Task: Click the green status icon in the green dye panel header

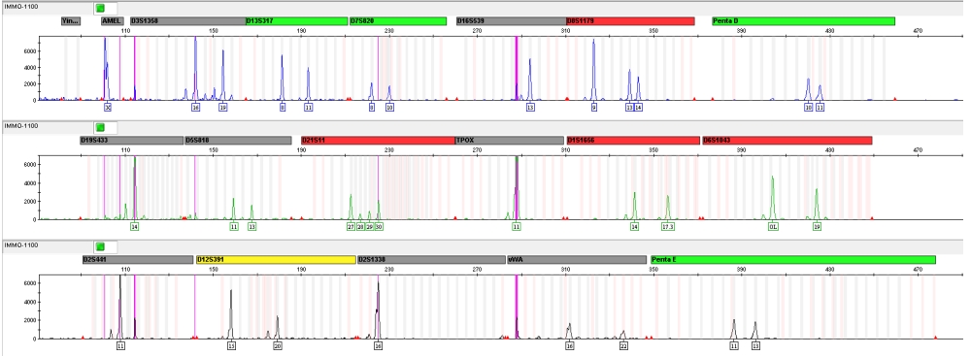Action: pyautogui.click(x=100, y=127)
